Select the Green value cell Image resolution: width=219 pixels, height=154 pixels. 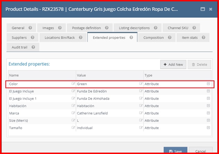[109, 84]
